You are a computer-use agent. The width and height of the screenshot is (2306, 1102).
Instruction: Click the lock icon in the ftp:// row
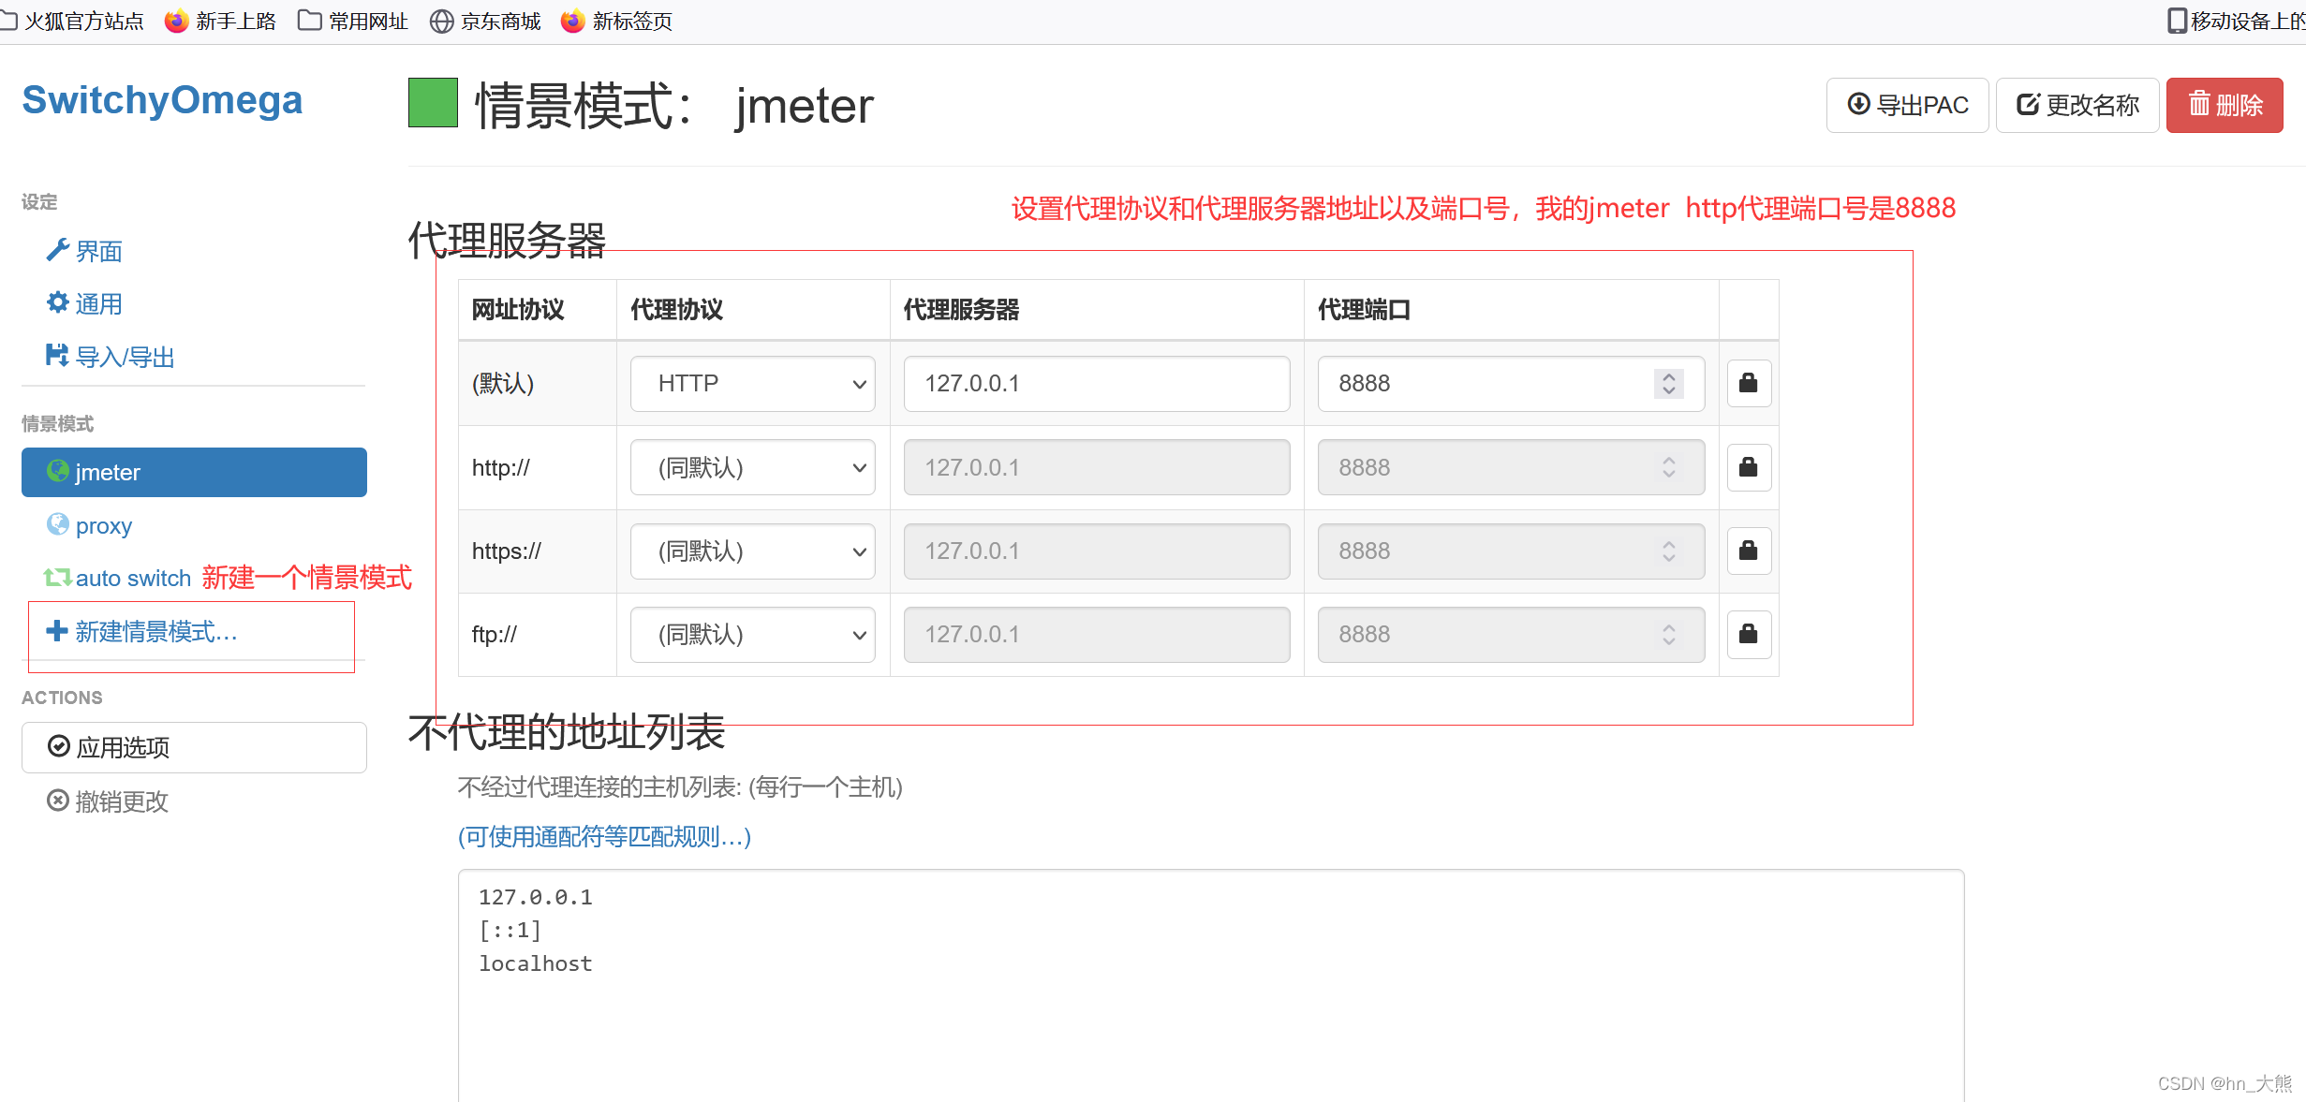coord(1748,634)
